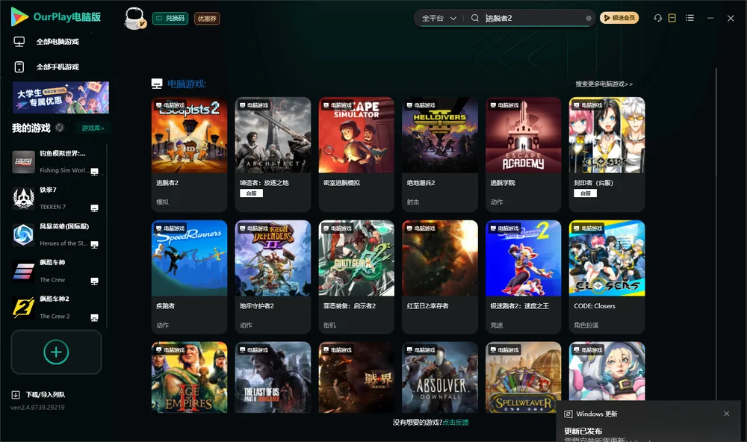Screen dimensions: 747x442
Task: Click the 兑换码 redeem code button
Action: (x=170, y=19)
